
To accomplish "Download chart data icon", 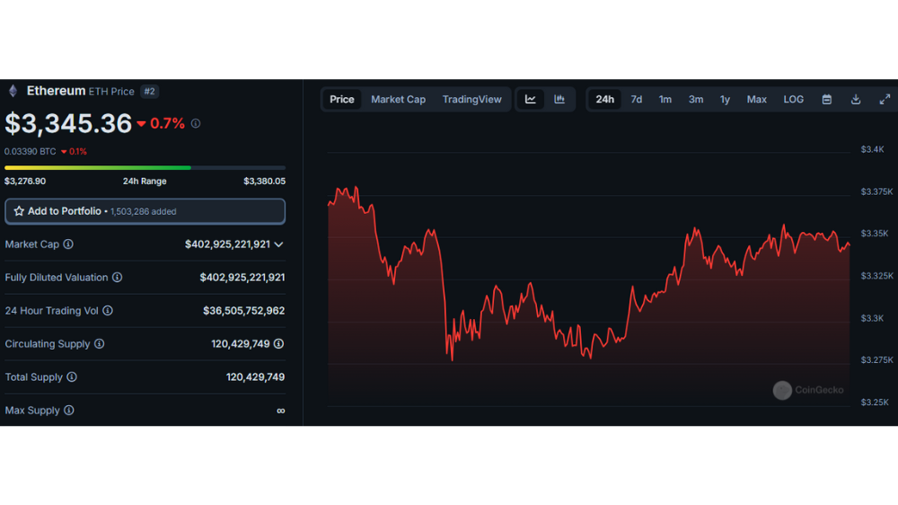I will click(x=856, y=99).
